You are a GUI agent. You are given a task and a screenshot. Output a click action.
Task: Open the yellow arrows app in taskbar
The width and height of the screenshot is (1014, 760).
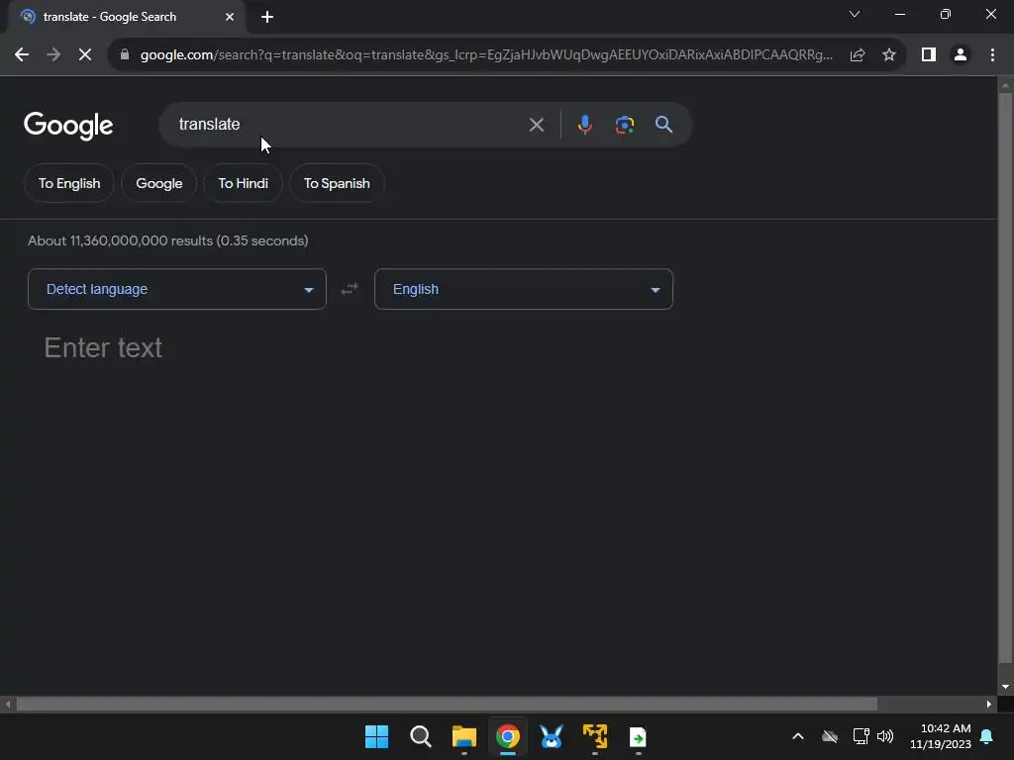[x=595, y=736]
